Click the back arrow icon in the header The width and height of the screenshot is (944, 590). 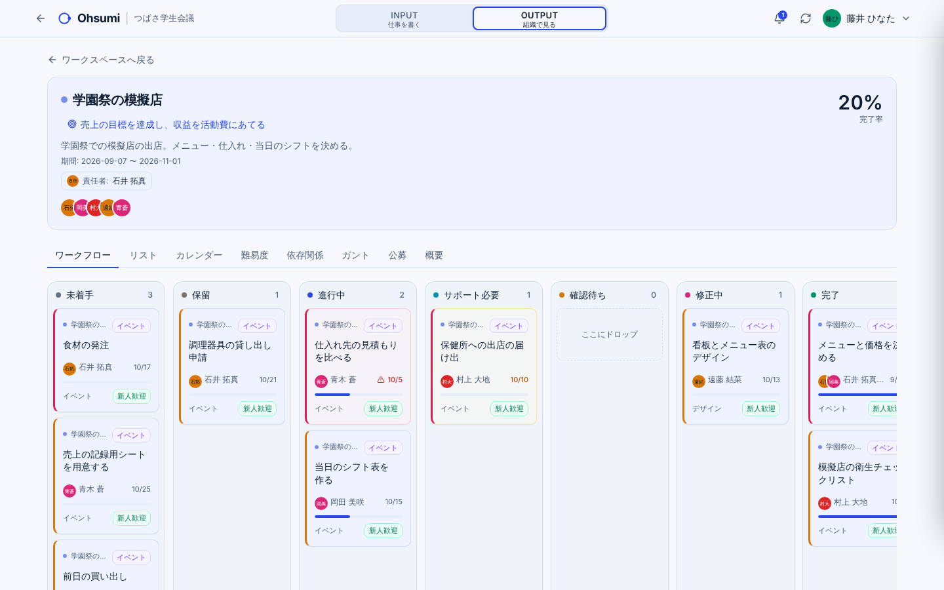(x=41, y=18)
